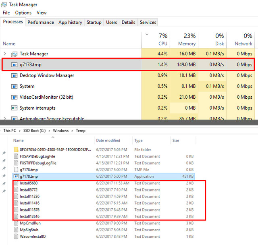Open the Options menu
The height and width of the screenshot is (245, 258).
click(23, 12)
